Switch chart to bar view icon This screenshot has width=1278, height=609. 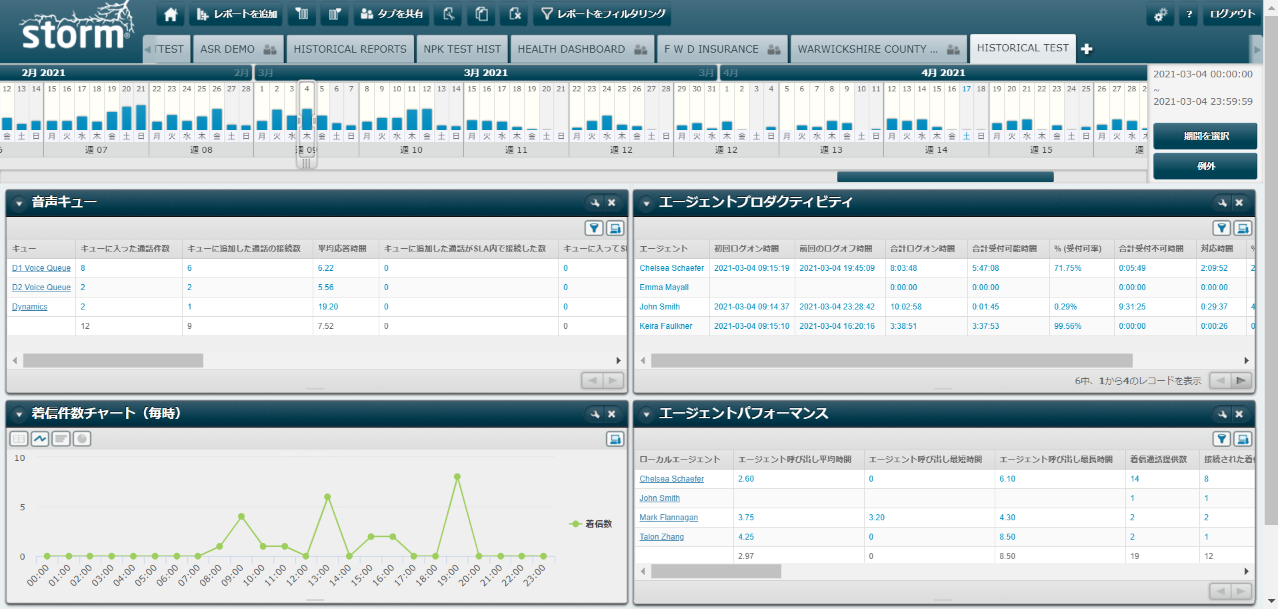coord(61,439)
